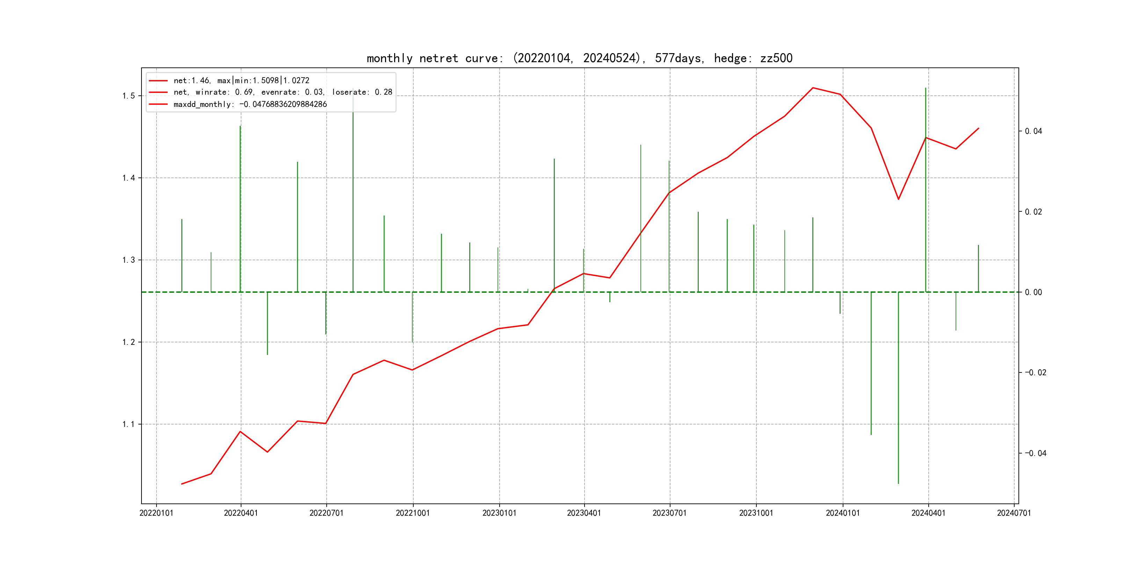1132x566 pixels.
Task: Click the 1.1 left axis tick label
Action: tap(129, 424)
